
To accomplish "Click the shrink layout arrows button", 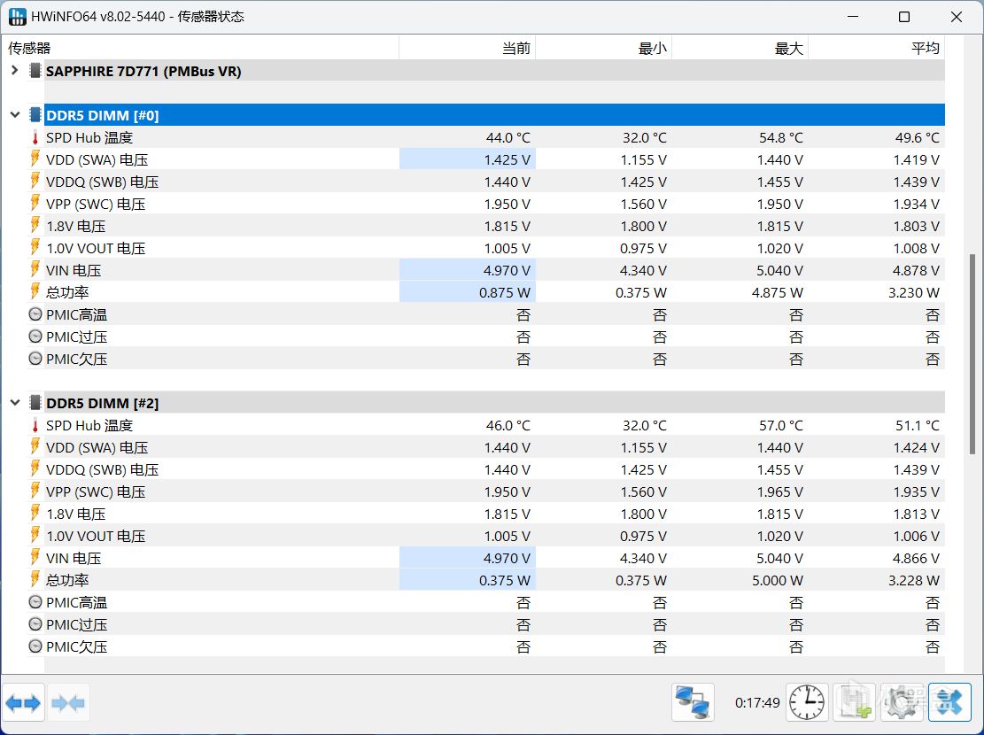I will (x=68, y=702).
